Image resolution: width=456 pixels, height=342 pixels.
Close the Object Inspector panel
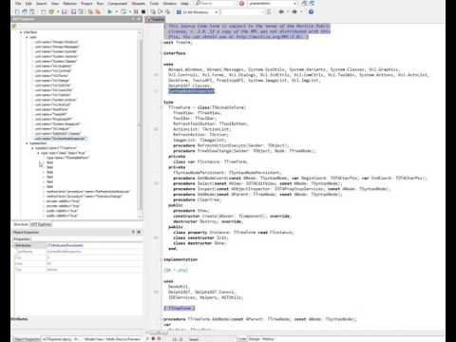pyautogui.click(x=139, y=232)
